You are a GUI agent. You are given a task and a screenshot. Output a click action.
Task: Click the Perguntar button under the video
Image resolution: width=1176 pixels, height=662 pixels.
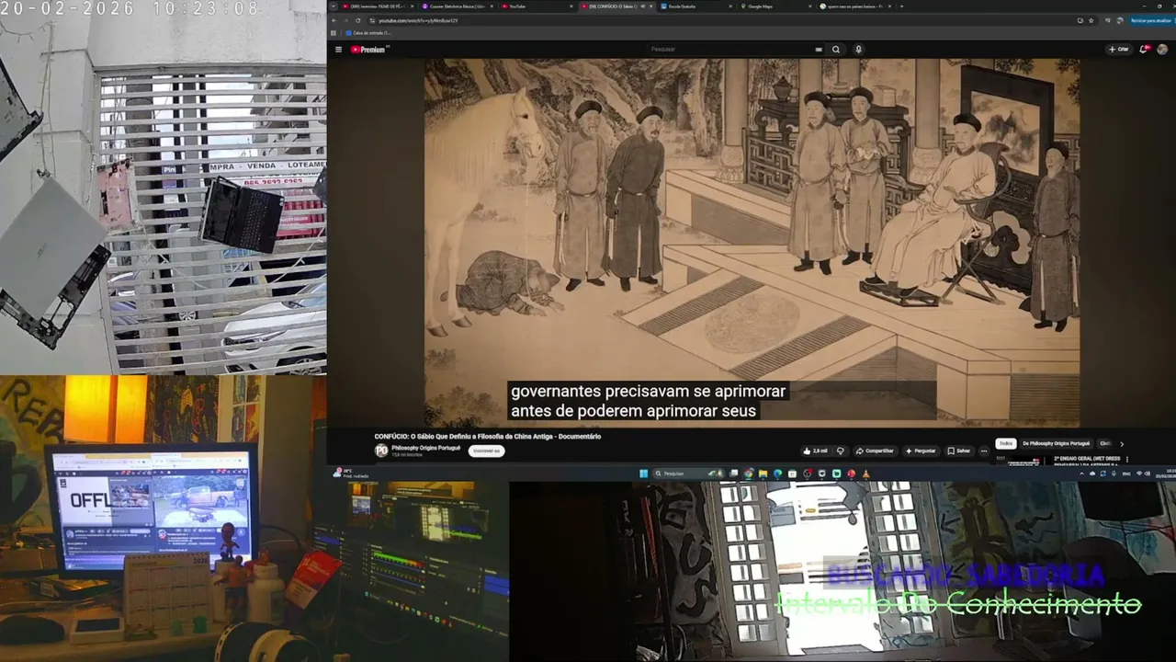921,451
